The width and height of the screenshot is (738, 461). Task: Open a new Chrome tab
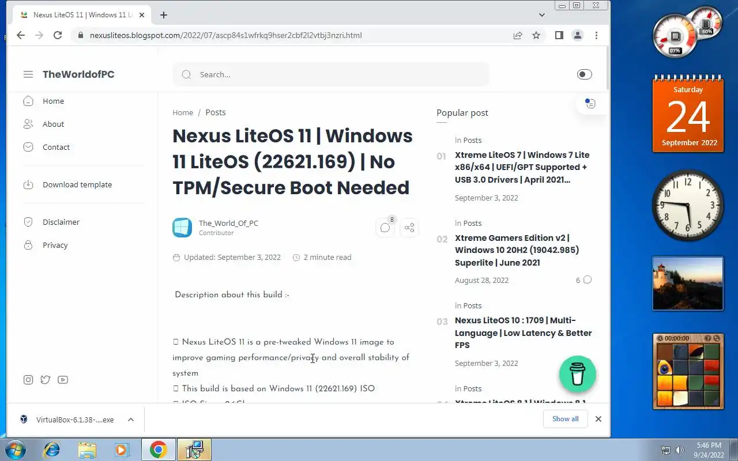coord(164,15)
